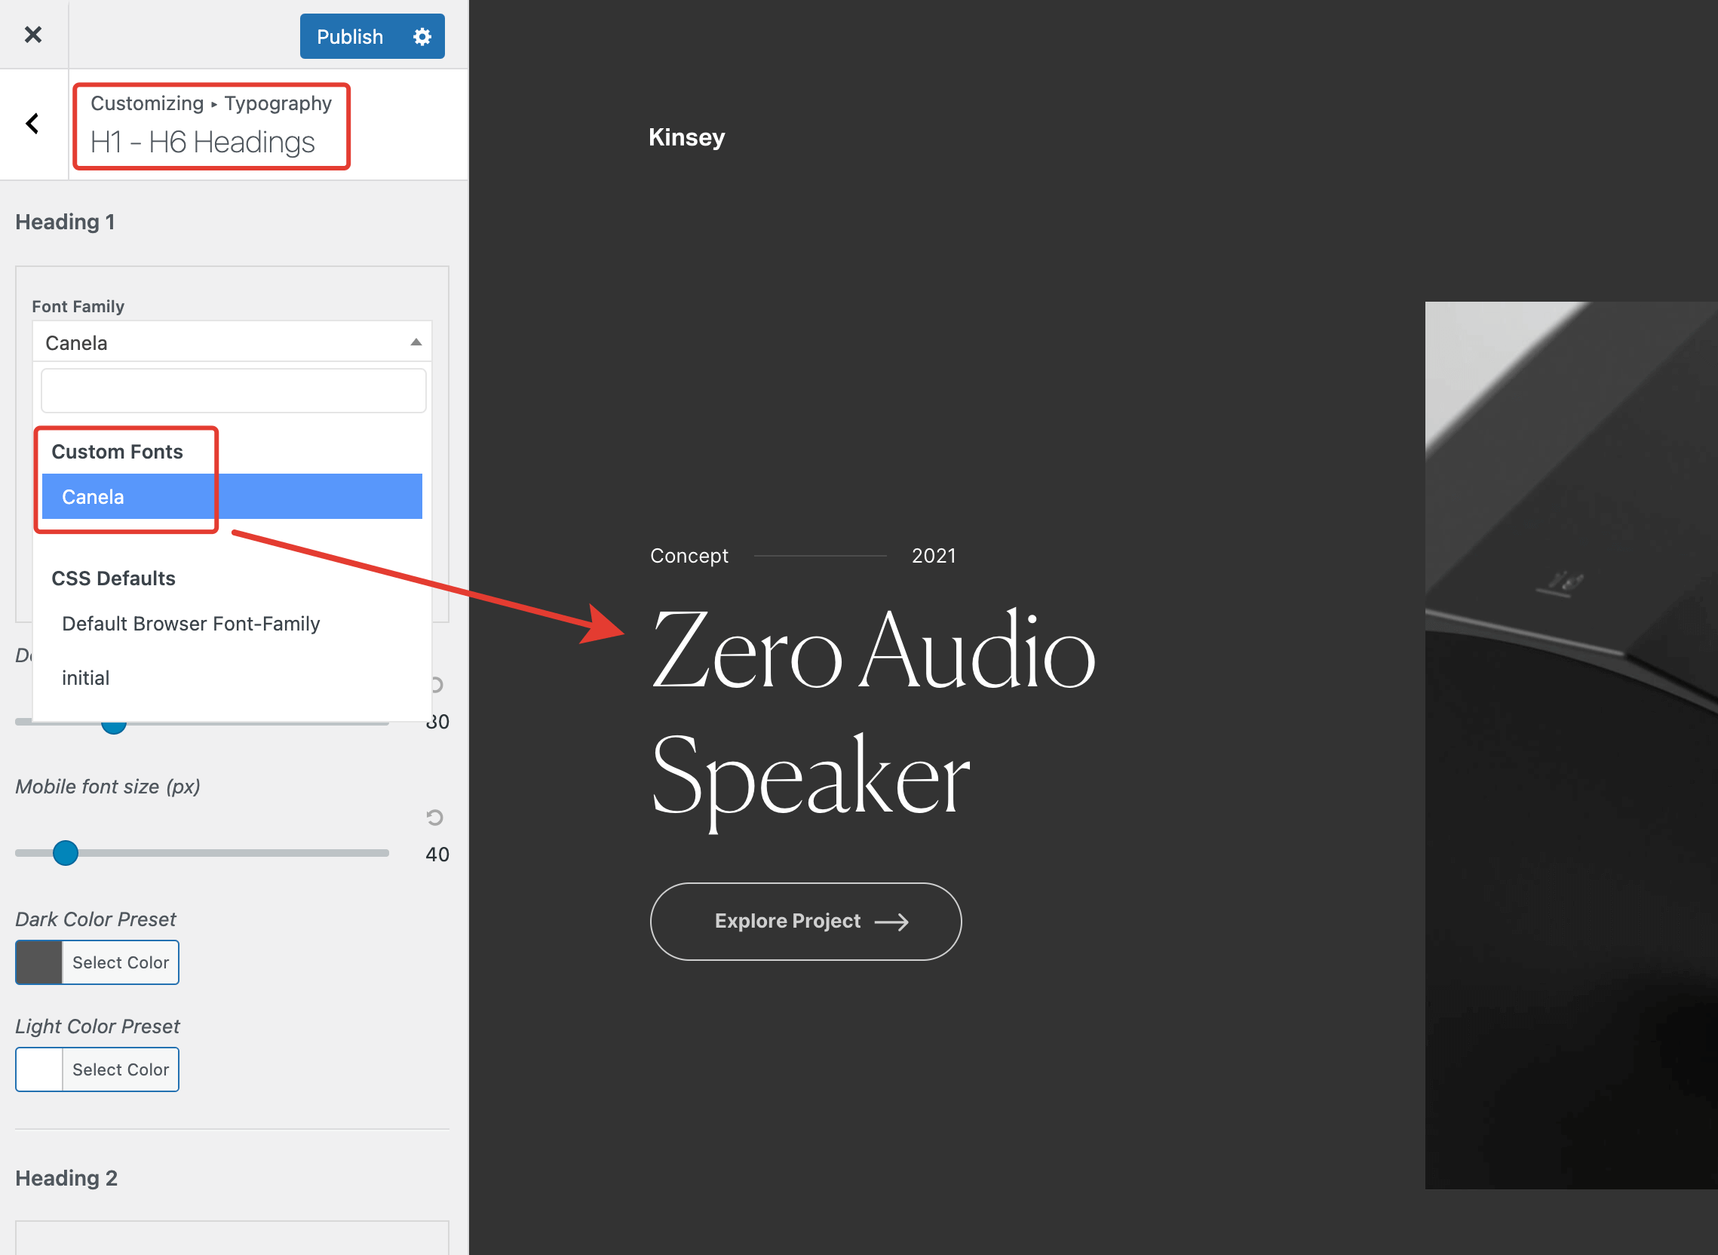Go back using the left chevron
The image size is (1718, 1255).
(x=32, y=124)
